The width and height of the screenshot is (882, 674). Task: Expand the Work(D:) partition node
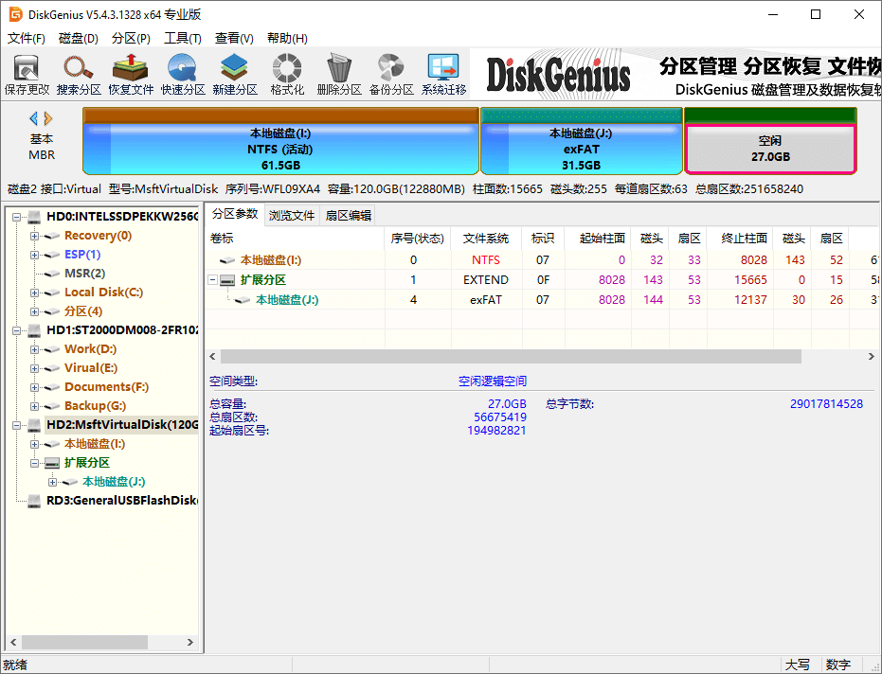34,349
